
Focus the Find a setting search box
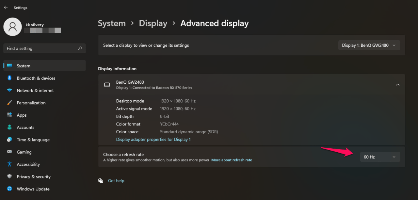pos(44,48)
